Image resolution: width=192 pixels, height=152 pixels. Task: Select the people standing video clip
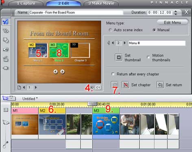130,124
